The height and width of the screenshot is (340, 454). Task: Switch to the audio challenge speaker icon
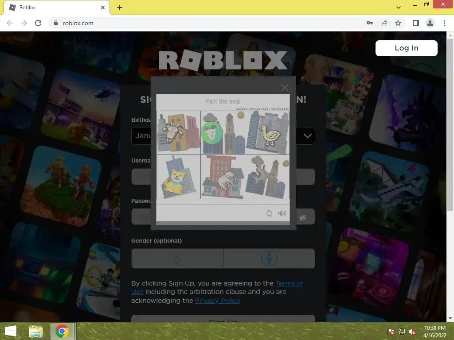[x=282, y=213]
